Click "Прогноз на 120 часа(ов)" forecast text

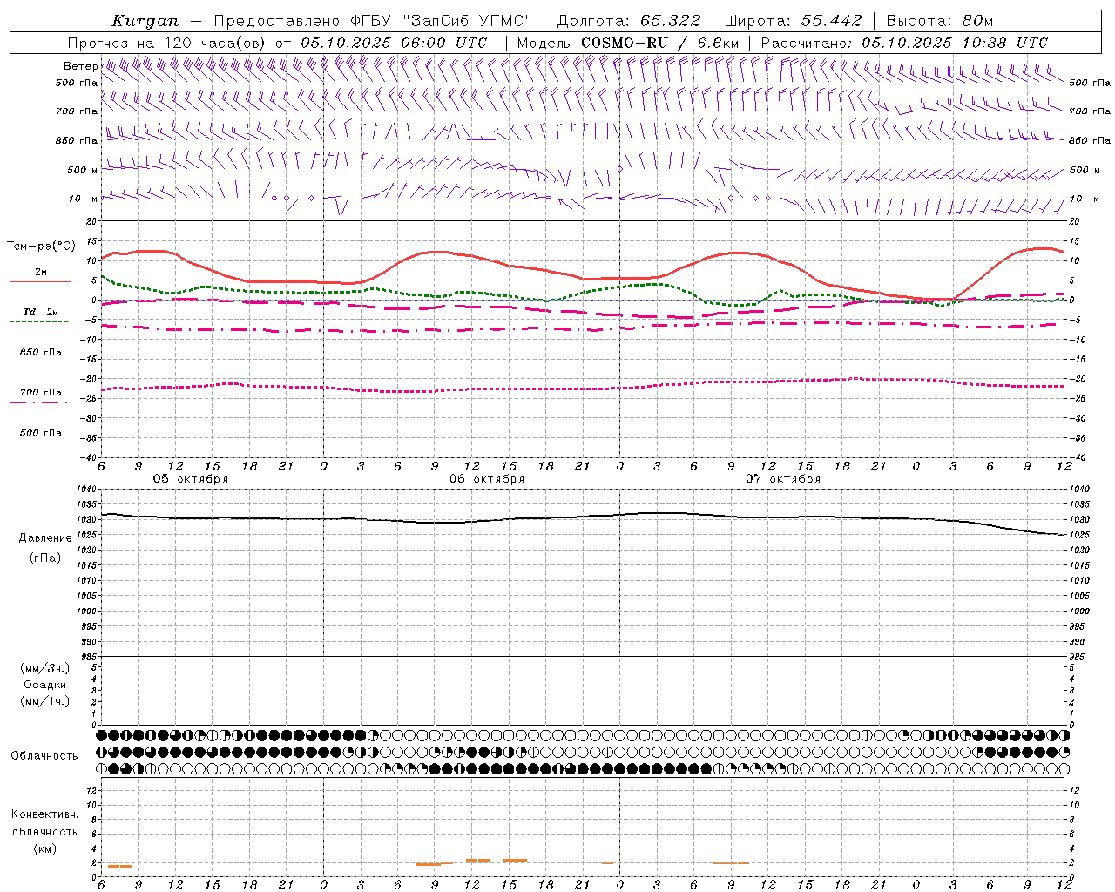pyautogui.click(x=168, y=43)
